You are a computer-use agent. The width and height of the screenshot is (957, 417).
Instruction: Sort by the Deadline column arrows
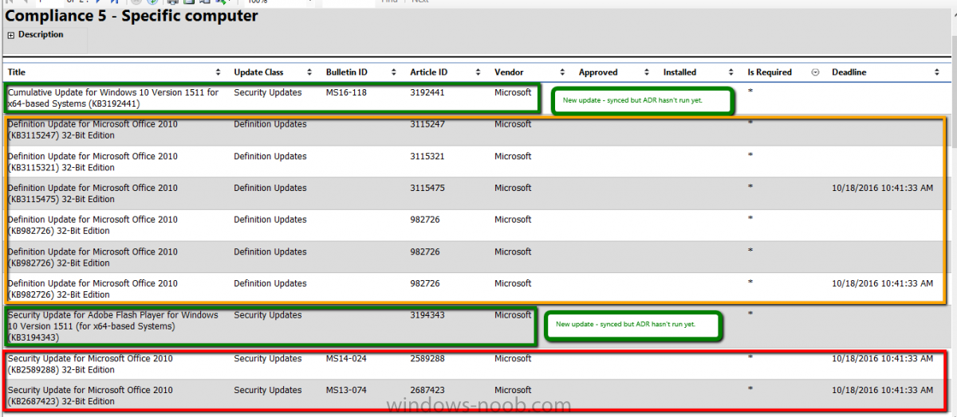pos(937,72)
